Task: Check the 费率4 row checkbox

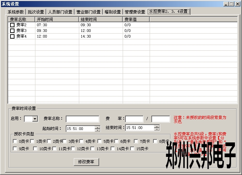Action: [x=12, y=37]
